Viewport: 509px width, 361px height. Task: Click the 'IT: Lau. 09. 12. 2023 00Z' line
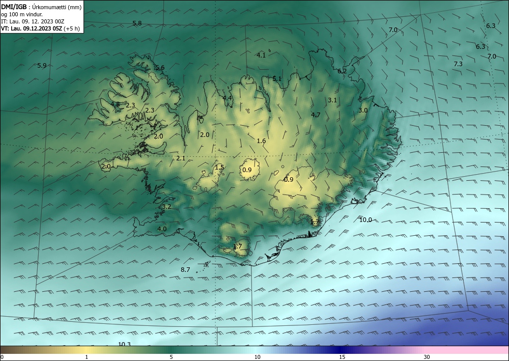click(x=33, y=21)
